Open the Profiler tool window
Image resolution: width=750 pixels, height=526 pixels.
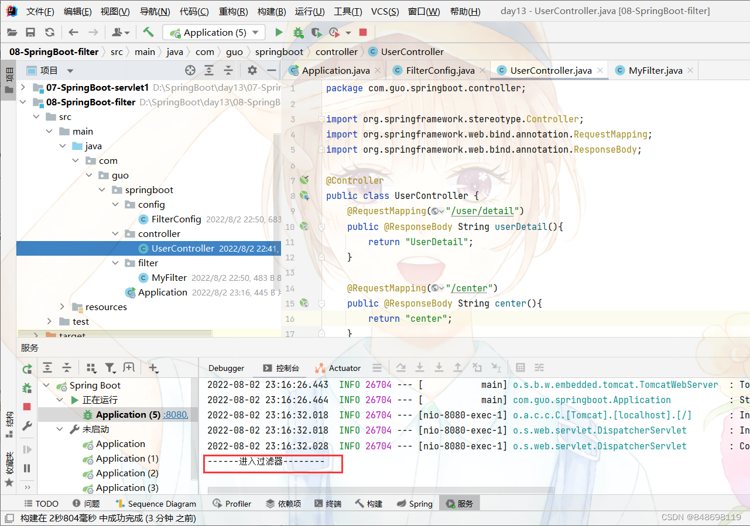232,504
